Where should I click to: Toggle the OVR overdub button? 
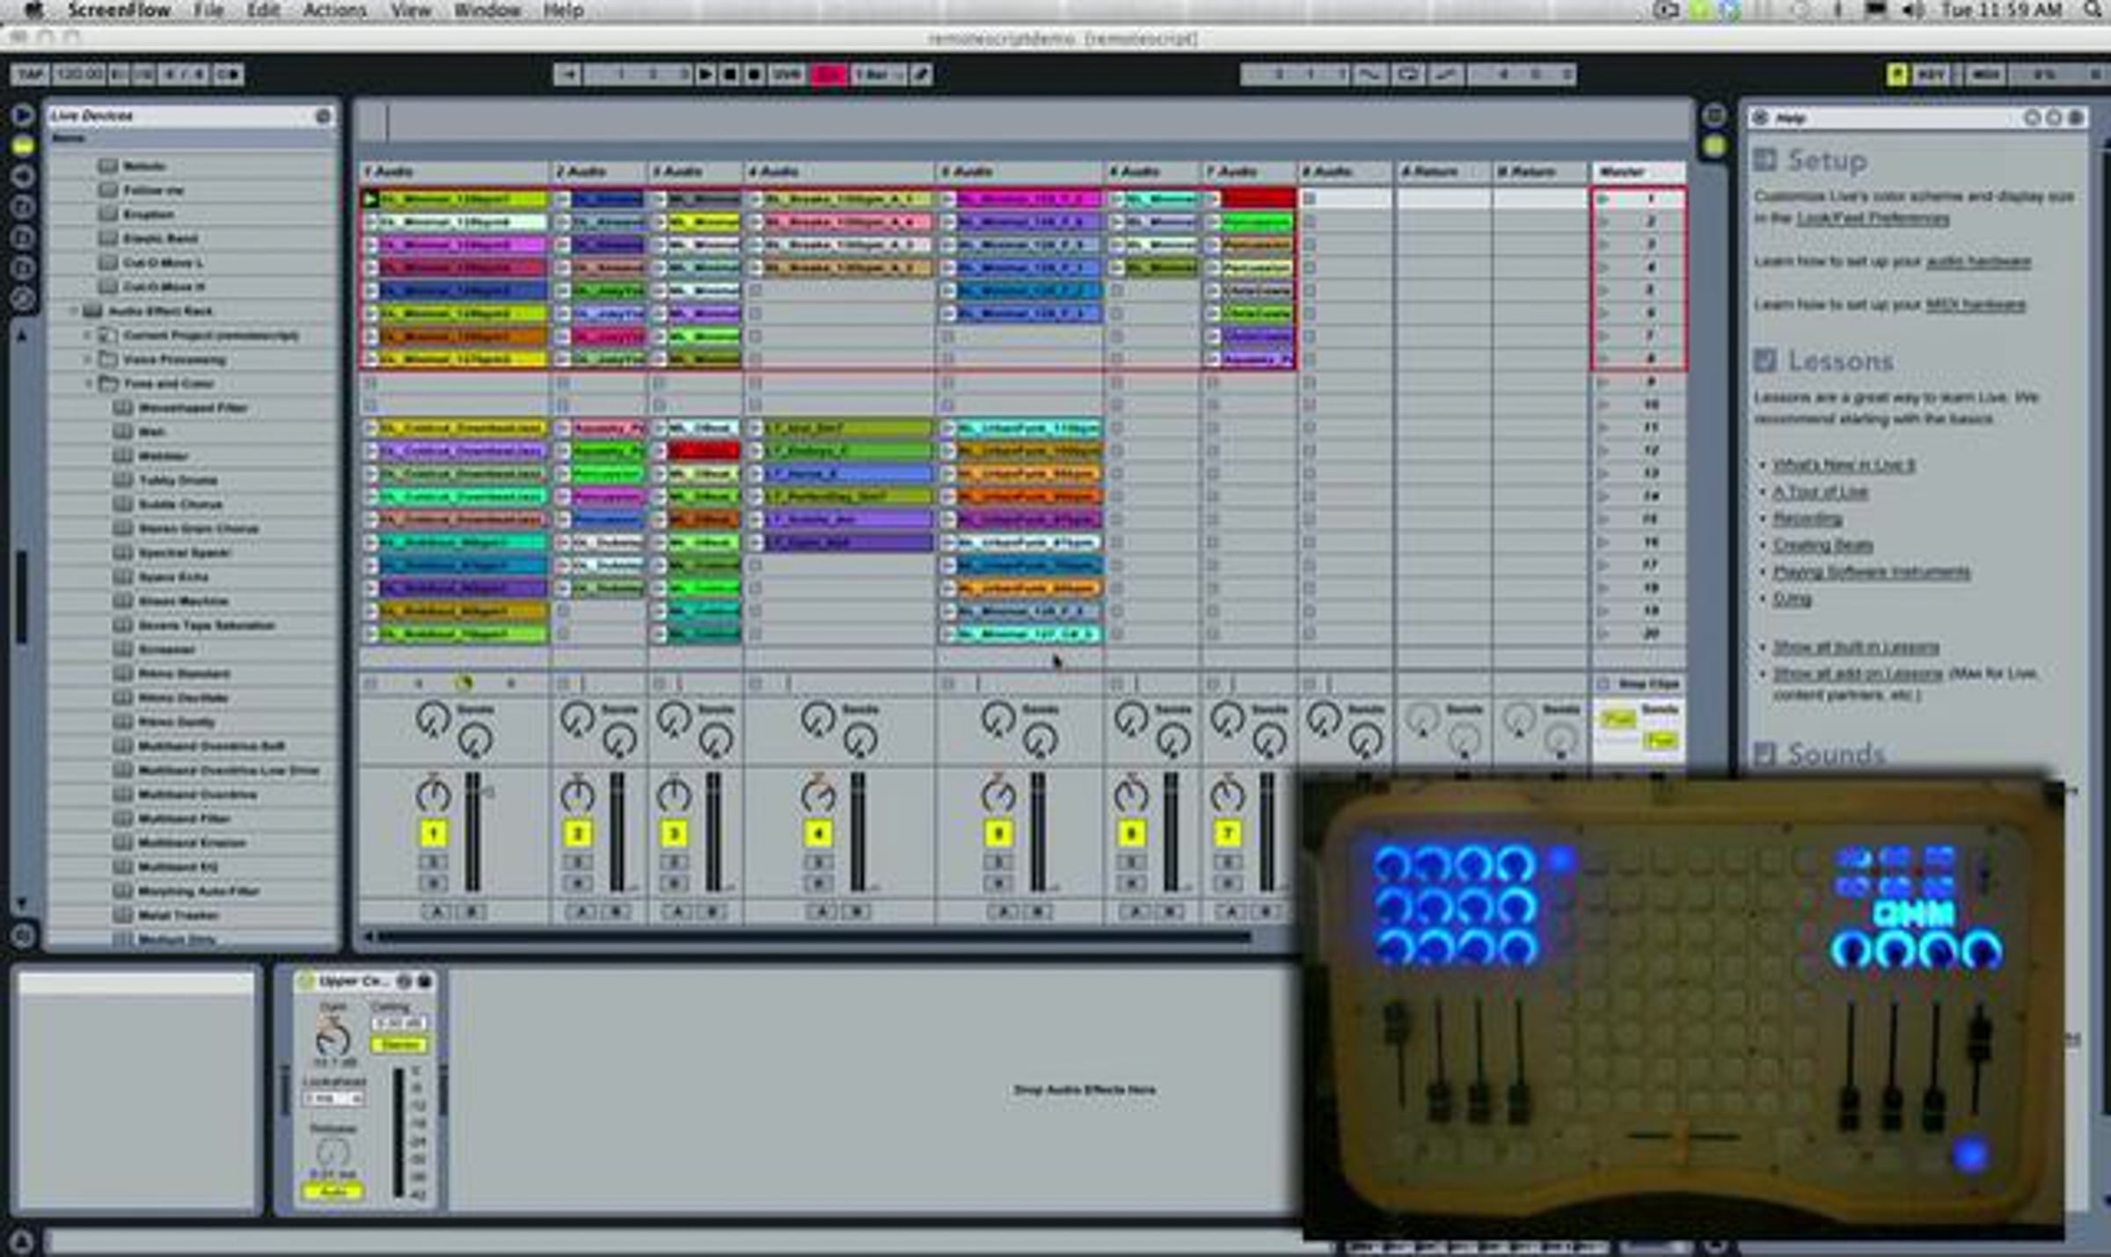point(786,75)
